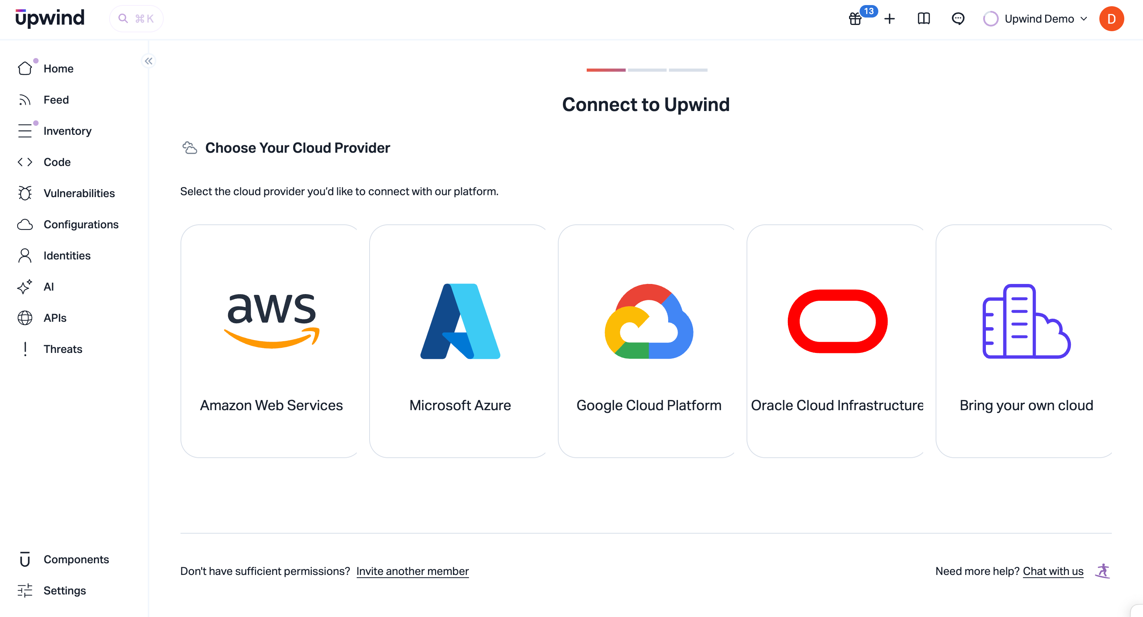Go to Home in the sidebar
1143x617 pixels.
click(58, 69)
